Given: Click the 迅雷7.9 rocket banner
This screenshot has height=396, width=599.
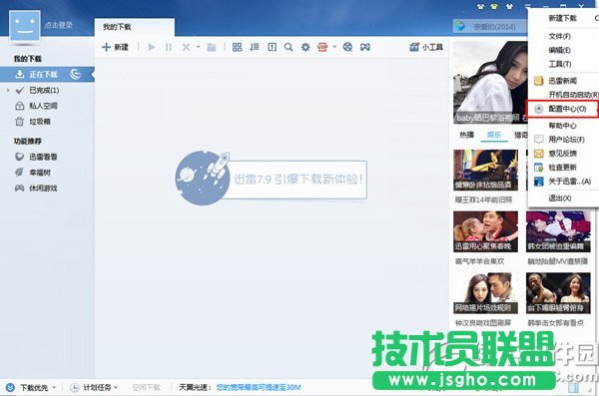Looking at the screenshot, I should point(271,179).
